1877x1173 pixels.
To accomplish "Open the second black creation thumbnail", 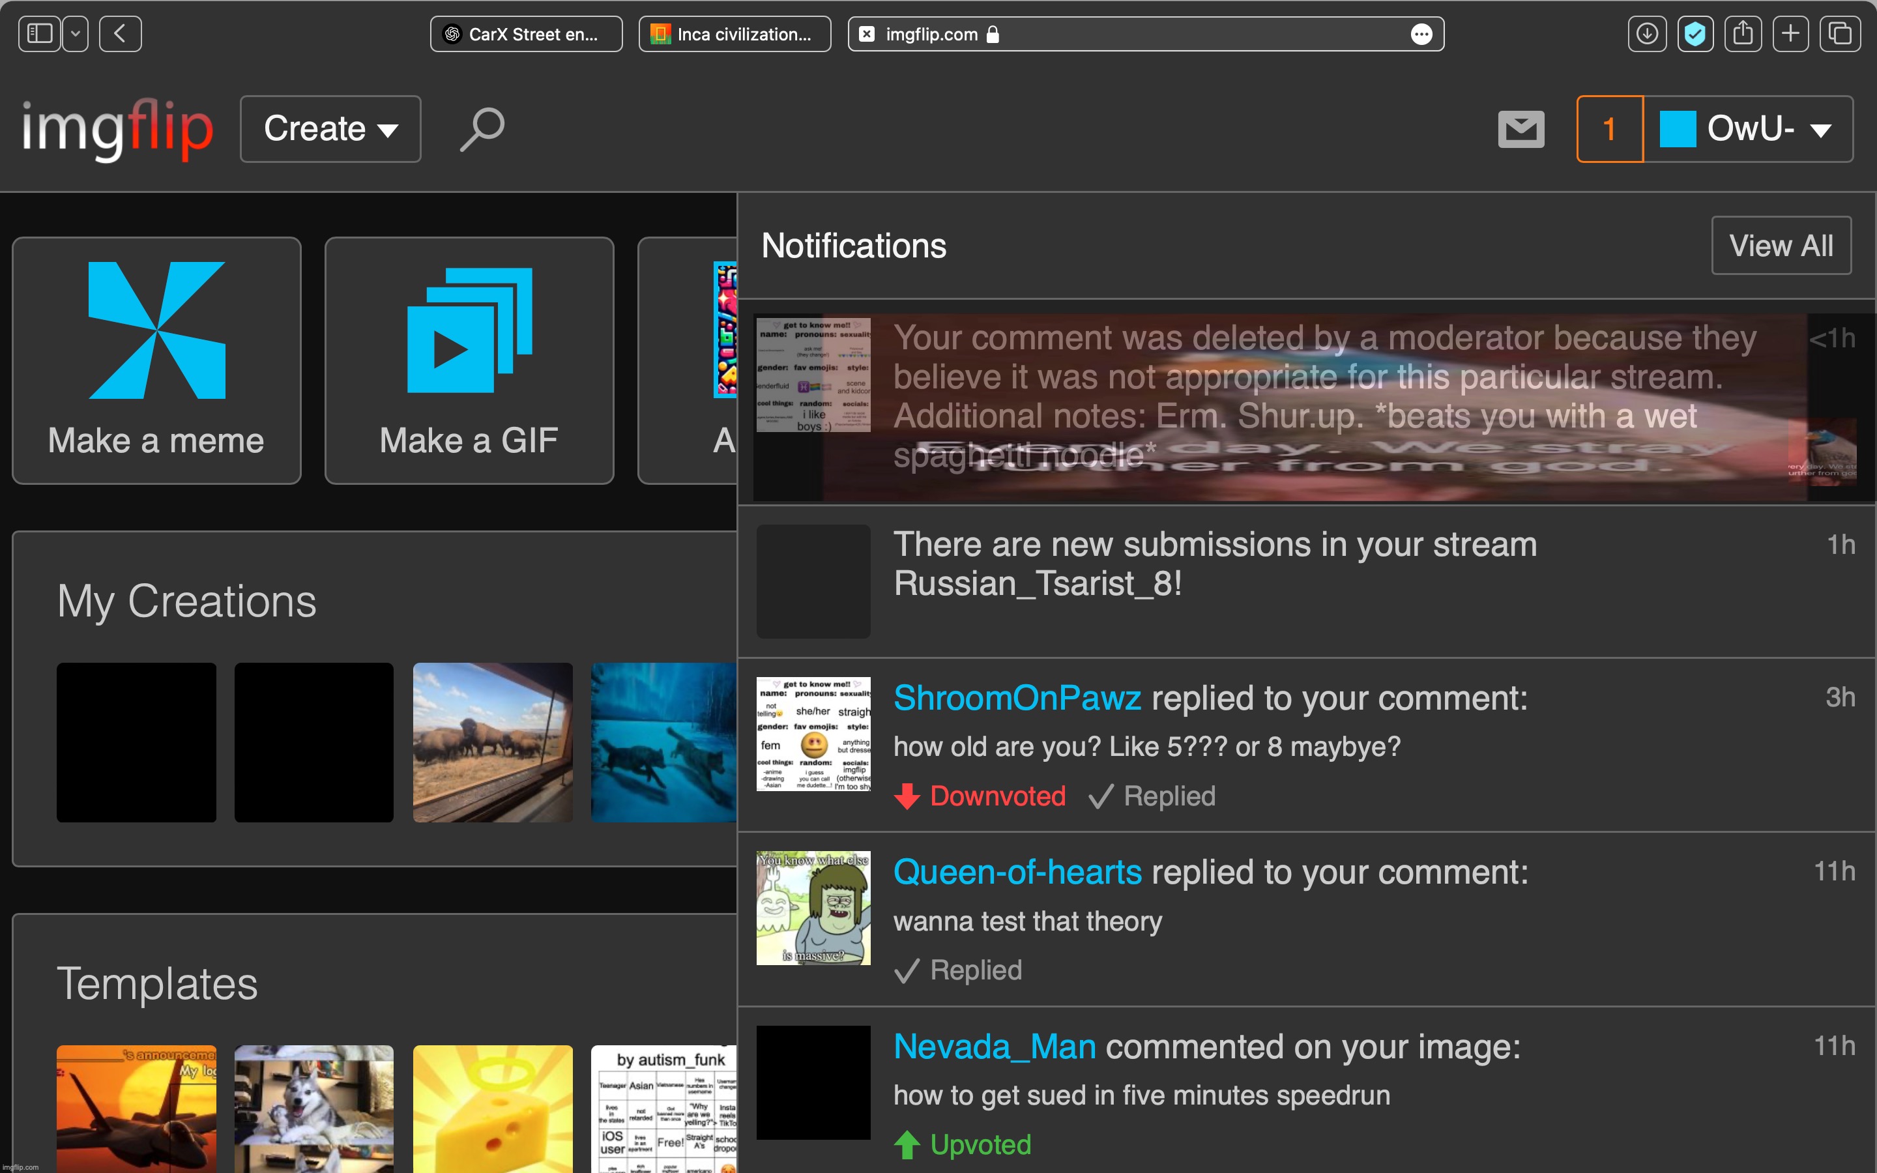I will pyautogui.click(x=314, y=742).
